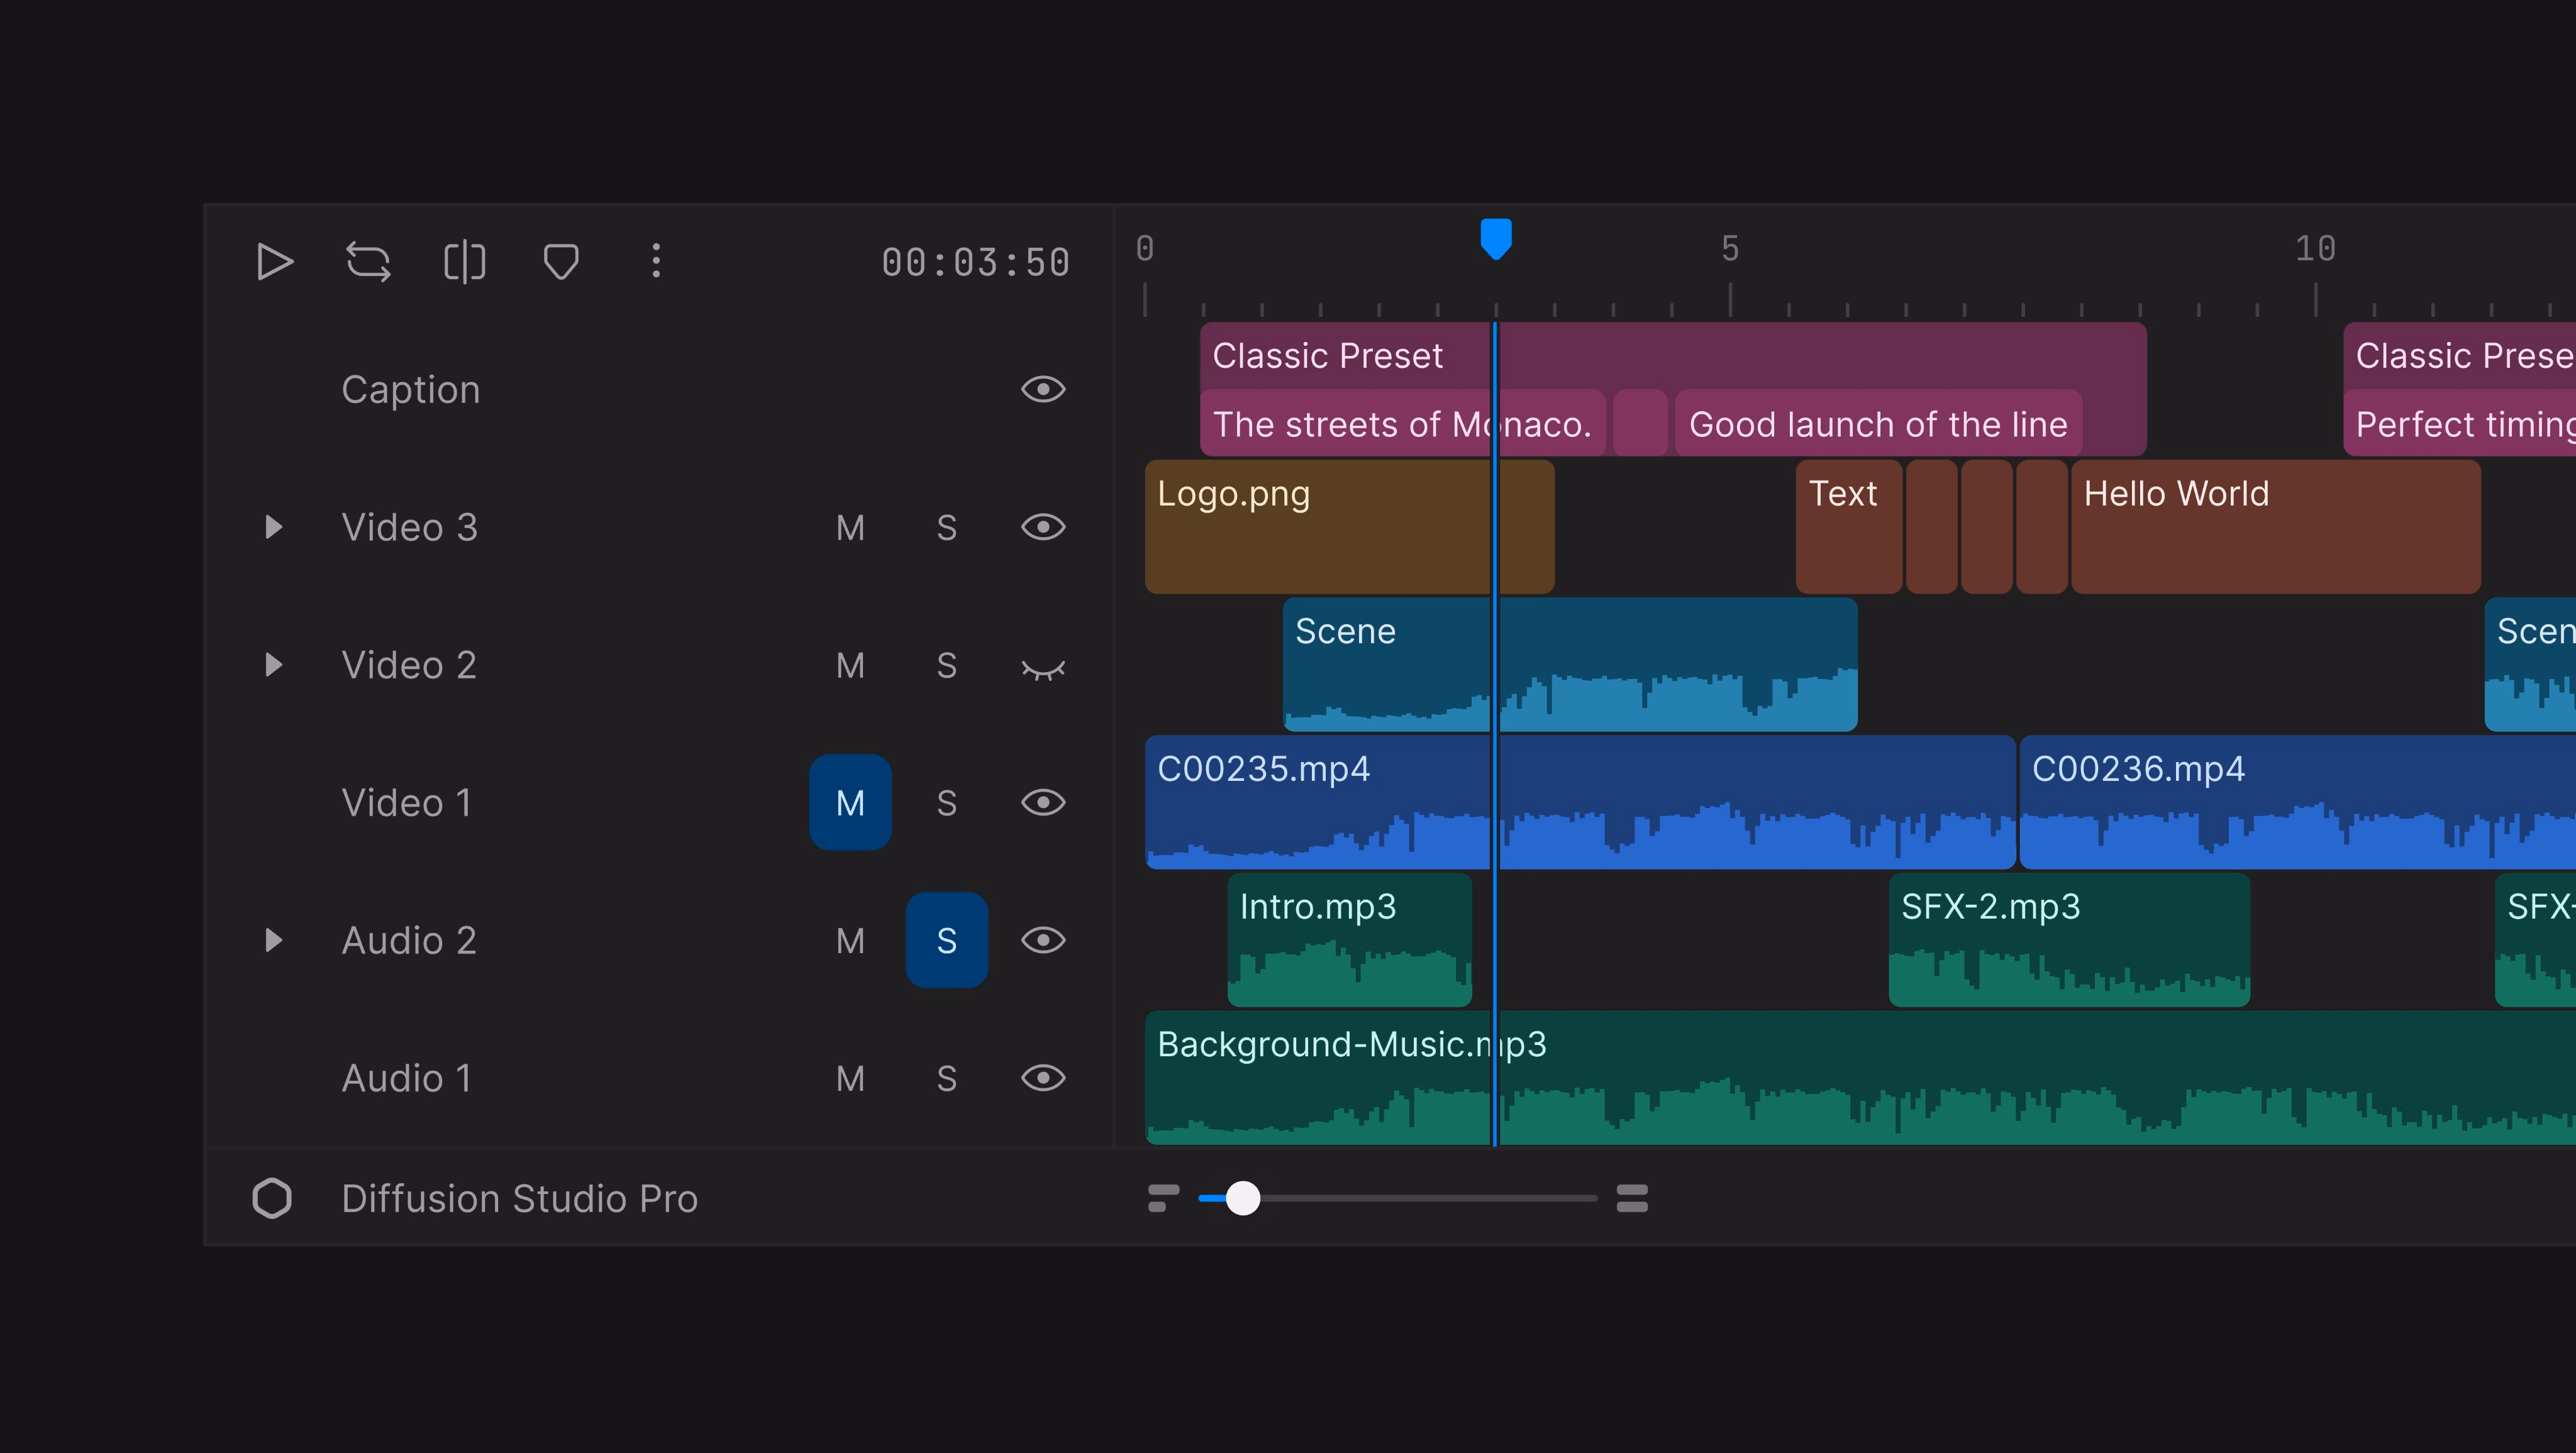Click the 10 second mark on ruler
This screenshot has width=2576, height=1453.
2315,249
